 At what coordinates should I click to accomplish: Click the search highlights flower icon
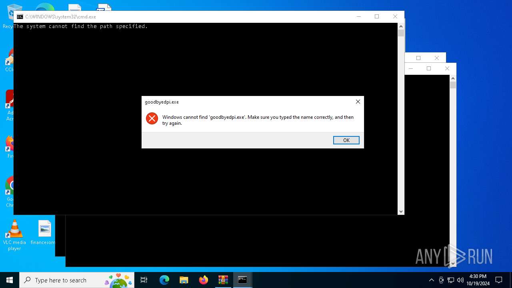coord(118,280)
